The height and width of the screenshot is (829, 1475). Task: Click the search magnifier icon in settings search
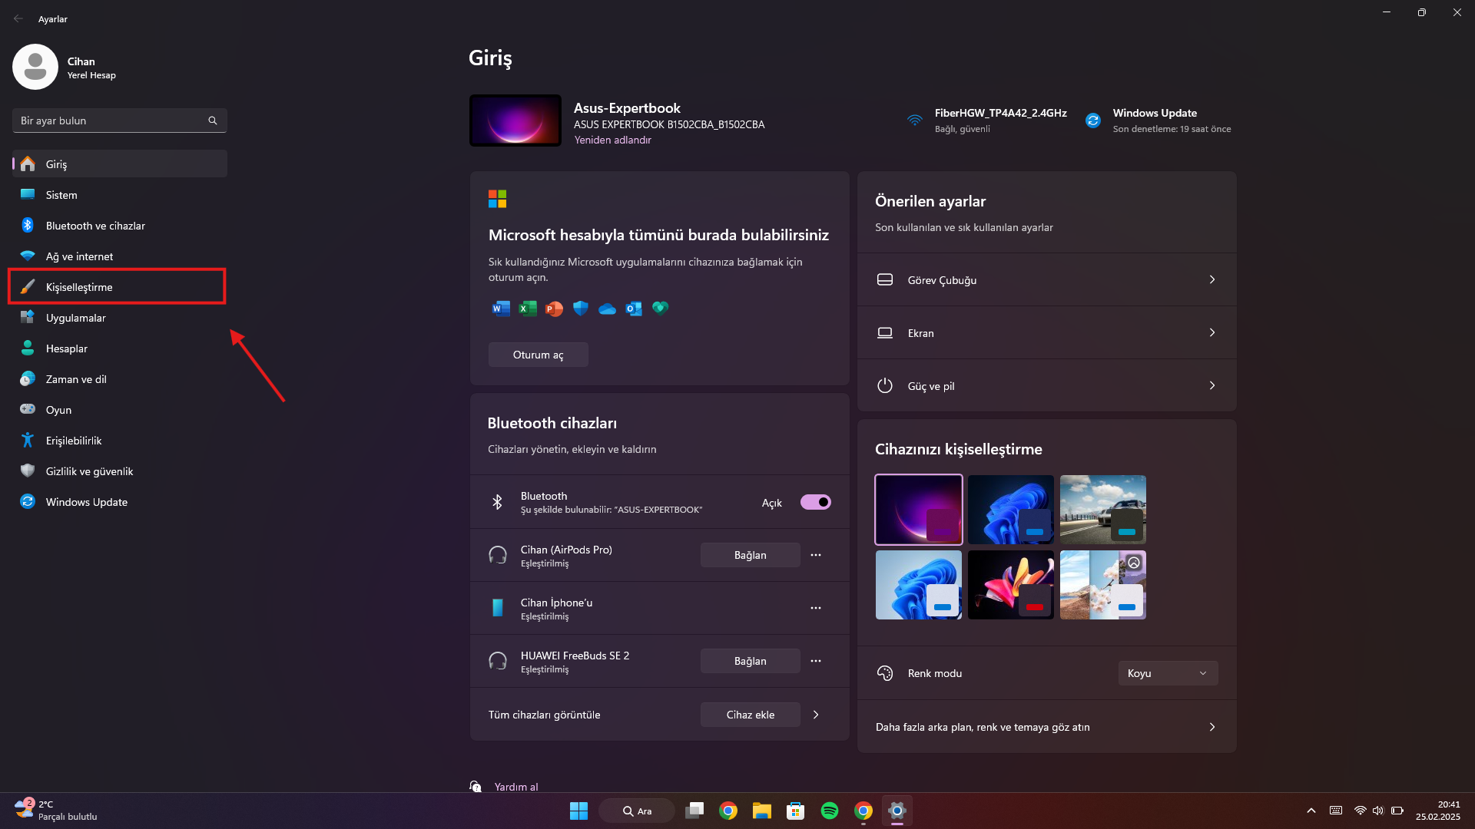pyautogui.click(x=213, y=121)
